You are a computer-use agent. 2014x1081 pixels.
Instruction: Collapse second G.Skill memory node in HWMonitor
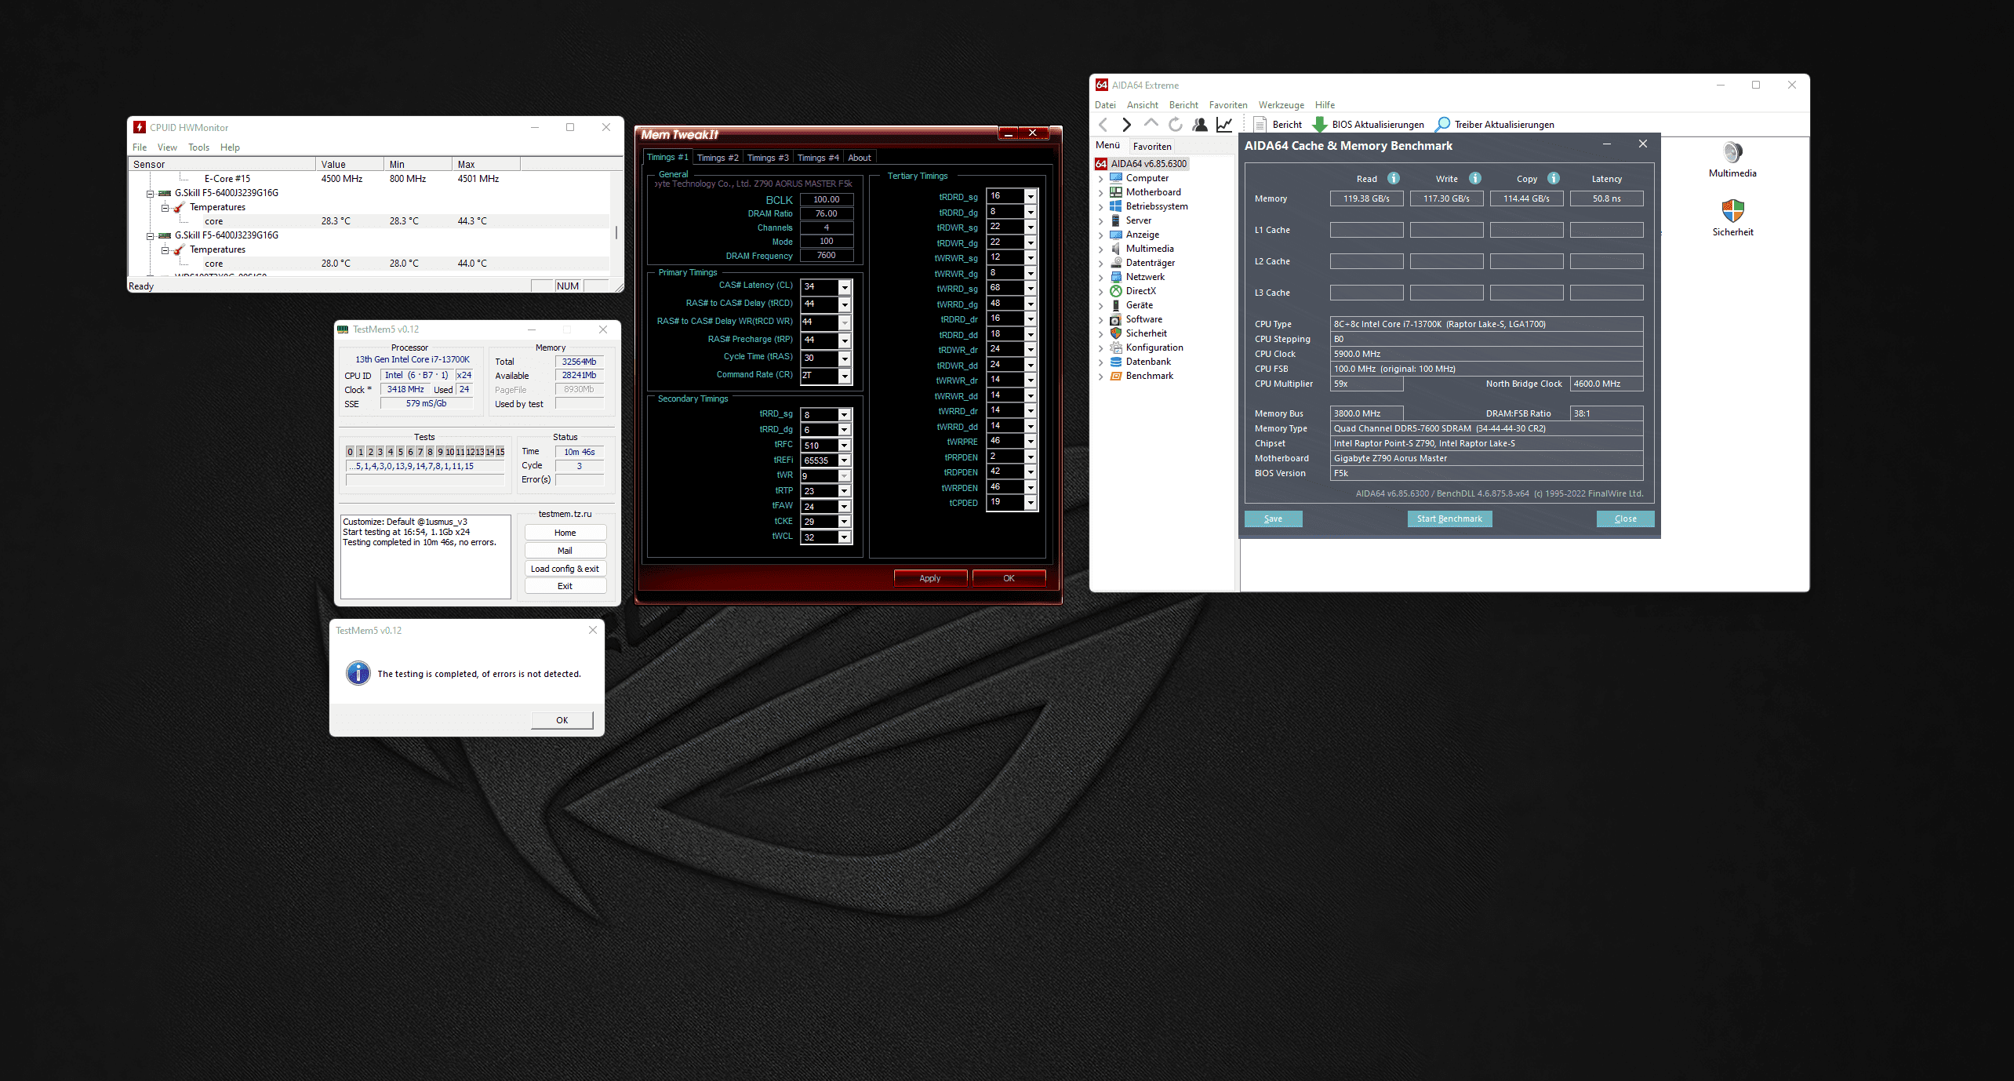(150, 235)
